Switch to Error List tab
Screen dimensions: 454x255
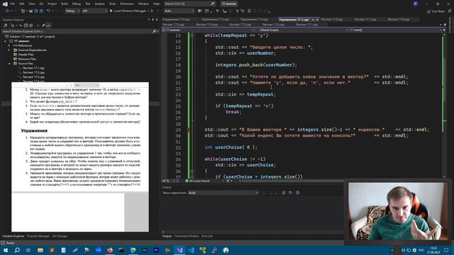(207, 236)
